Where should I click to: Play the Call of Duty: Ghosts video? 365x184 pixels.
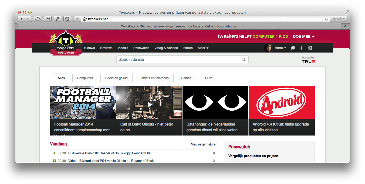coord(150,104)
